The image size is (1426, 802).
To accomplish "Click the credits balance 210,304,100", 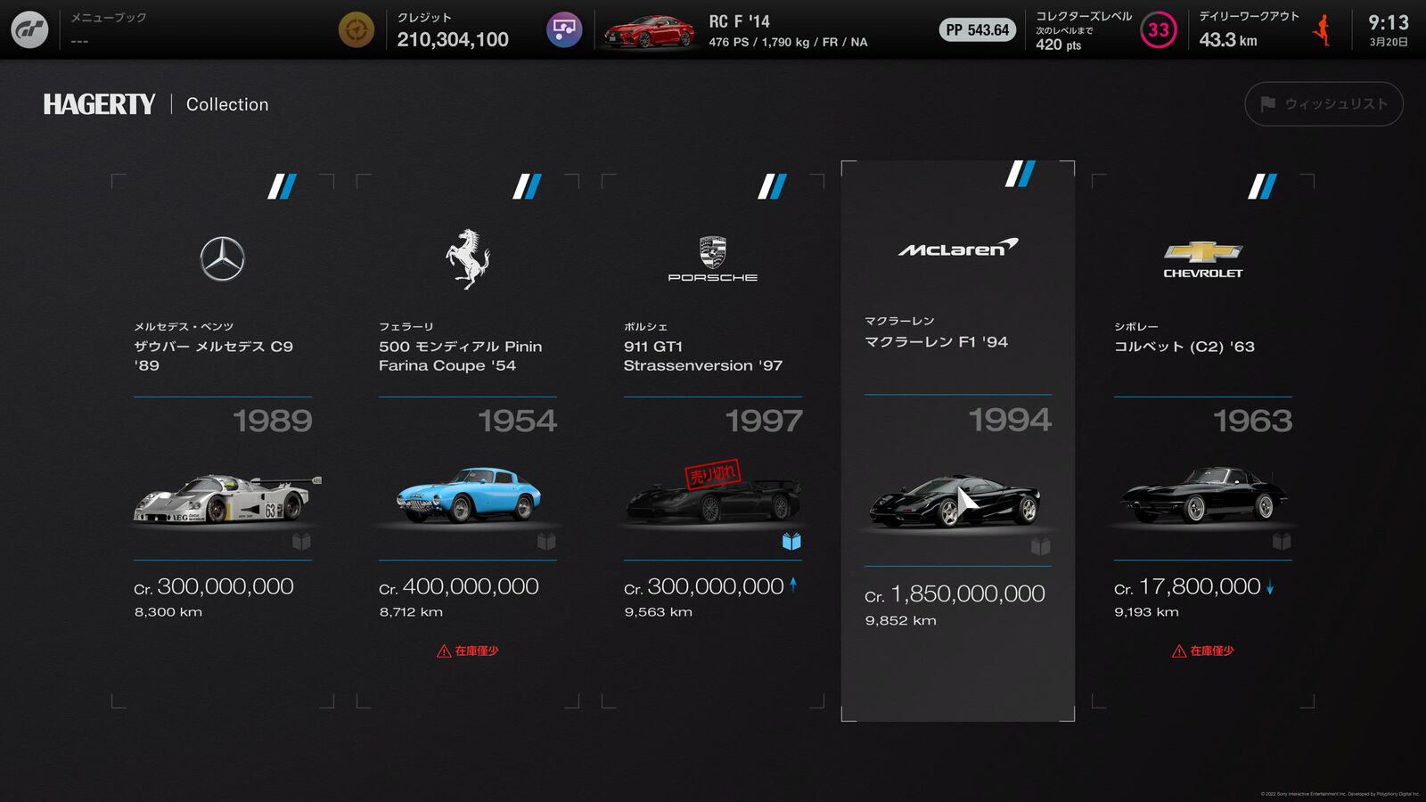I will [453, 39].
